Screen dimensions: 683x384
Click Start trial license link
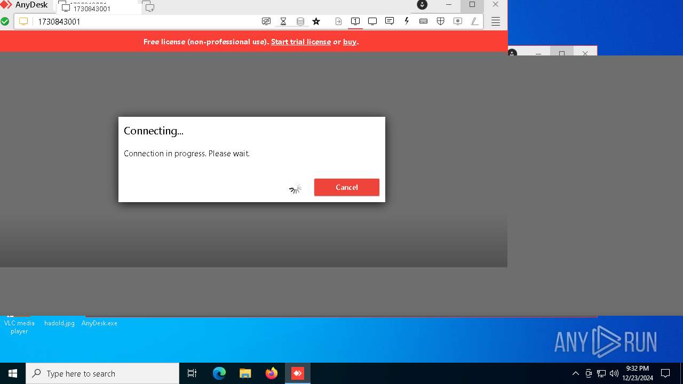tap(301, 42)
